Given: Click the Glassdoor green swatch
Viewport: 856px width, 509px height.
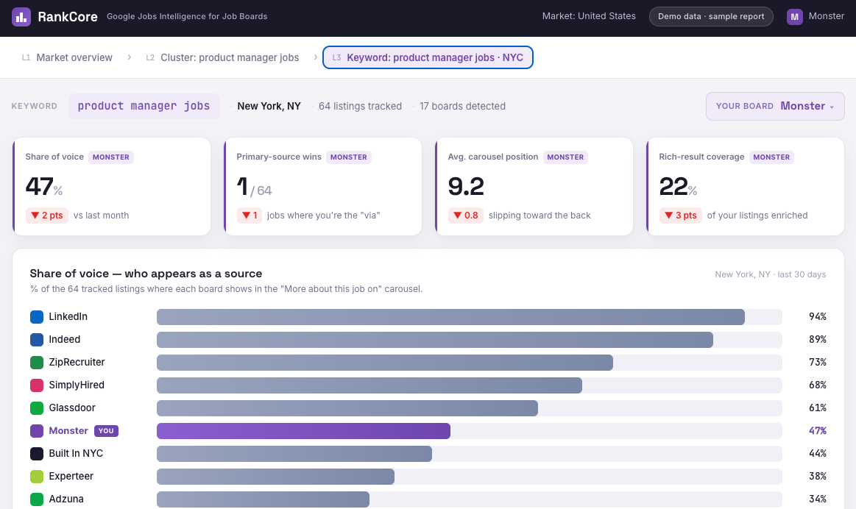Looking at the screenshot, I should pos(37,408).
